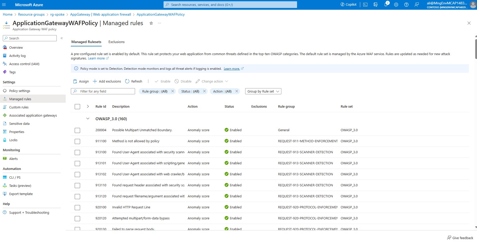This screenshot has width=477, height=245.
Task: Open CLI / PS under Automation
Action: tap(15, 177)
